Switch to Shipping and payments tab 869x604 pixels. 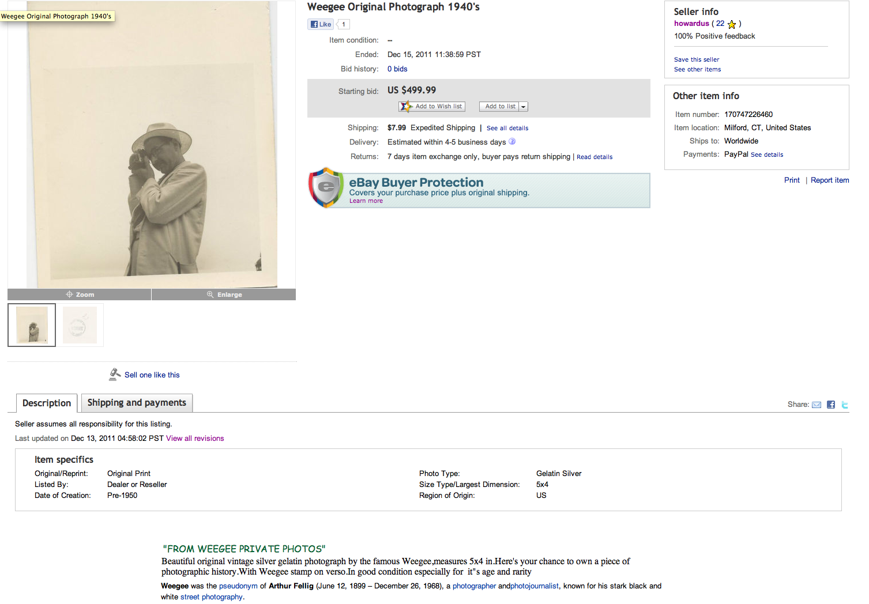click(137, 403)
